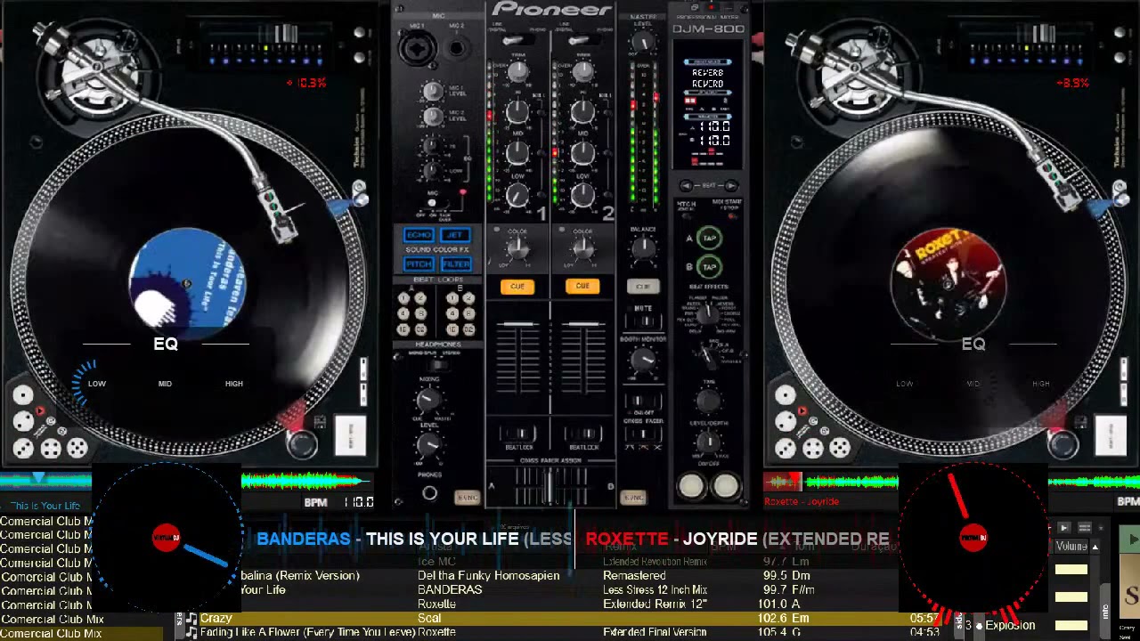1140x641 pixels.
Task: Click the BOOTH MONITOR knob
Action: coord(643,360)
